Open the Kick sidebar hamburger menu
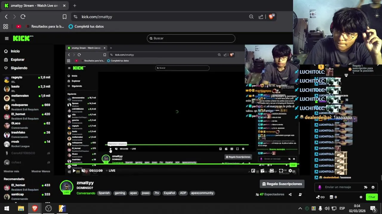 [7, 38]
